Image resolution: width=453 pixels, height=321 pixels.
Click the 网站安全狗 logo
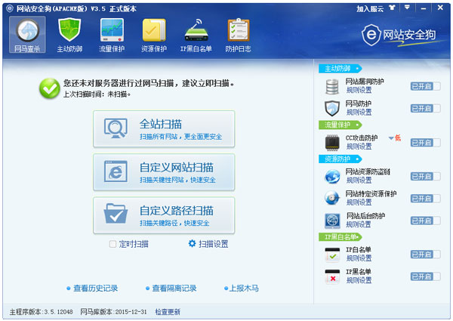click(x=399, y=35)
